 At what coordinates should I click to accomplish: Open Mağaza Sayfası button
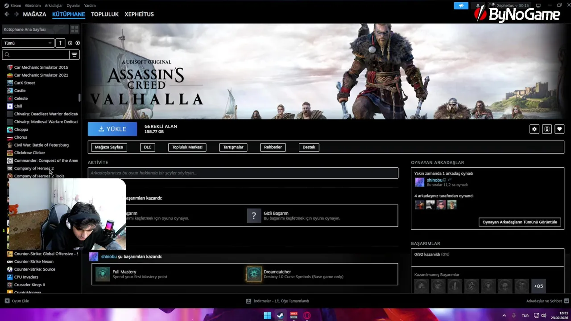tap(109, 147)
